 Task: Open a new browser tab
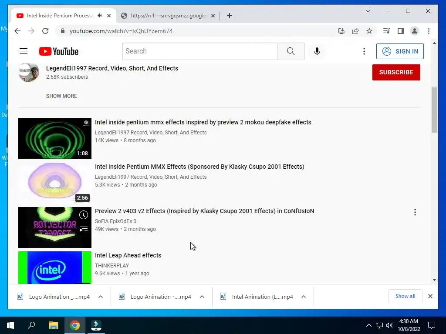(230, 16)
